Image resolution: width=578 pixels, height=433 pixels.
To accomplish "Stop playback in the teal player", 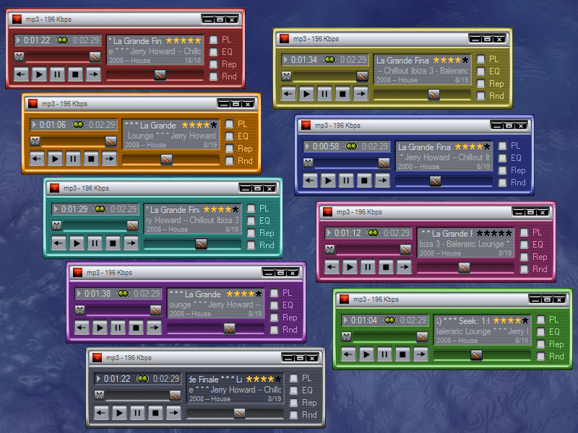I will [x=113, y=243].
